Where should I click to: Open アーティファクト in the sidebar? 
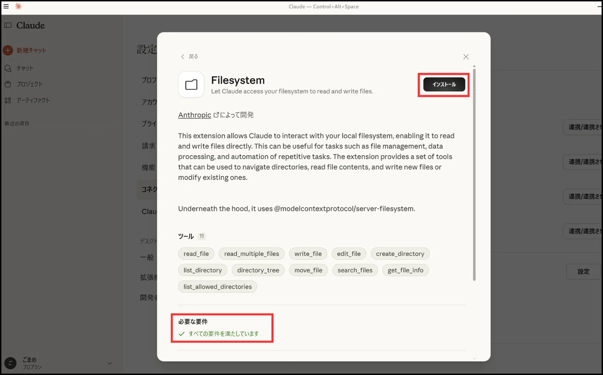pyautogui.click(x=33, y=100)
